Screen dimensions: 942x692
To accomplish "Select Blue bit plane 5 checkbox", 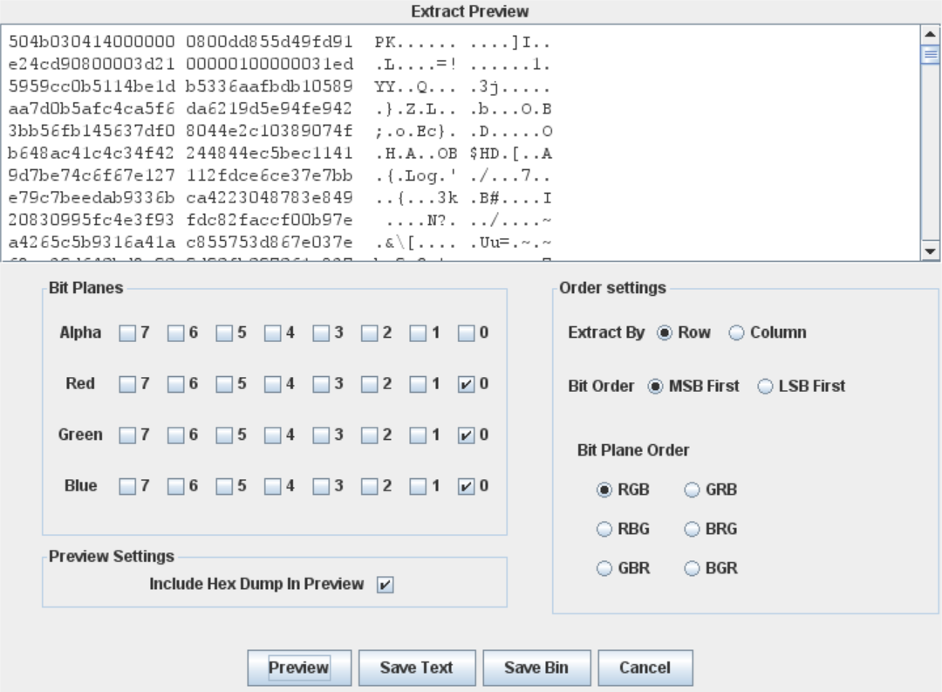I will pyautogui.click(x=224, y=486).
